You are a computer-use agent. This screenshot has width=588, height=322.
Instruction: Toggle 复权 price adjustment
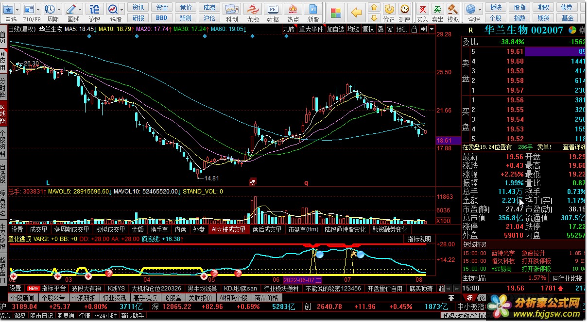[368, 29]
